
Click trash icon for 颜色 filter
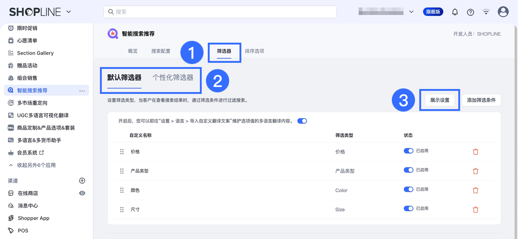point(475,190)
